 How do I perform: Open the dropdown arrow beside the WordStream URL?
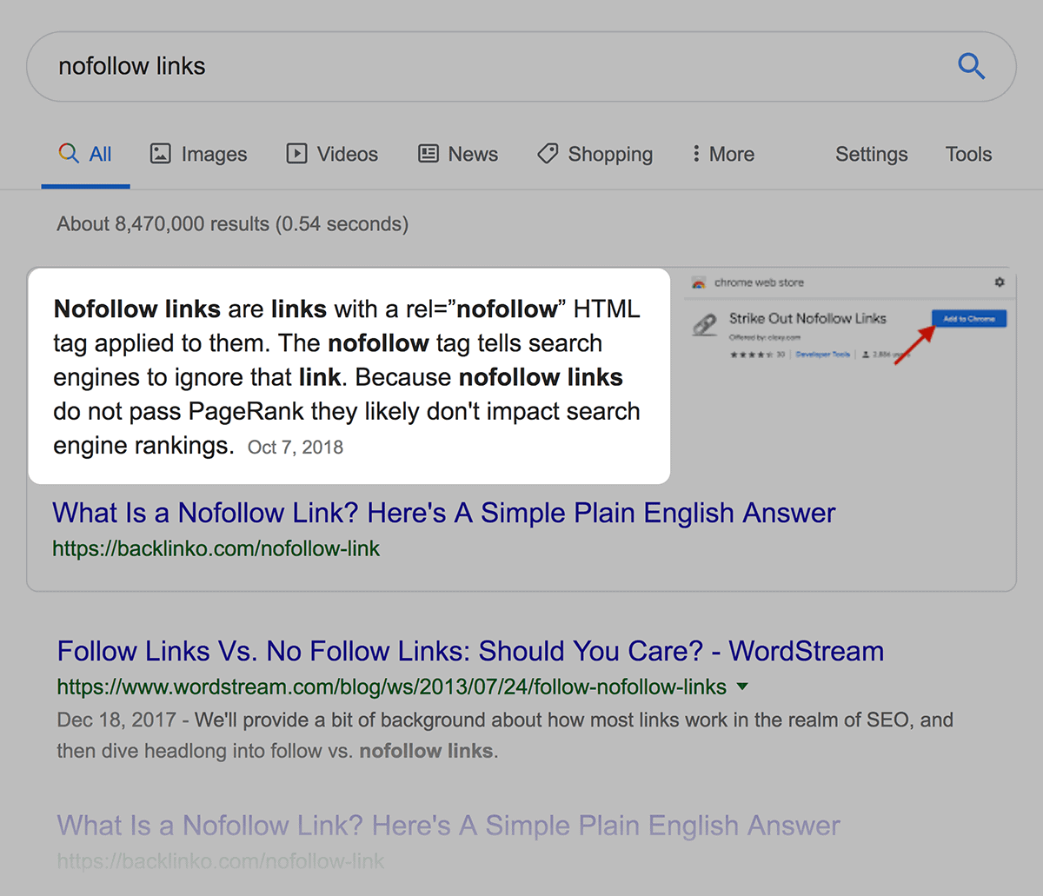[743, 686]
